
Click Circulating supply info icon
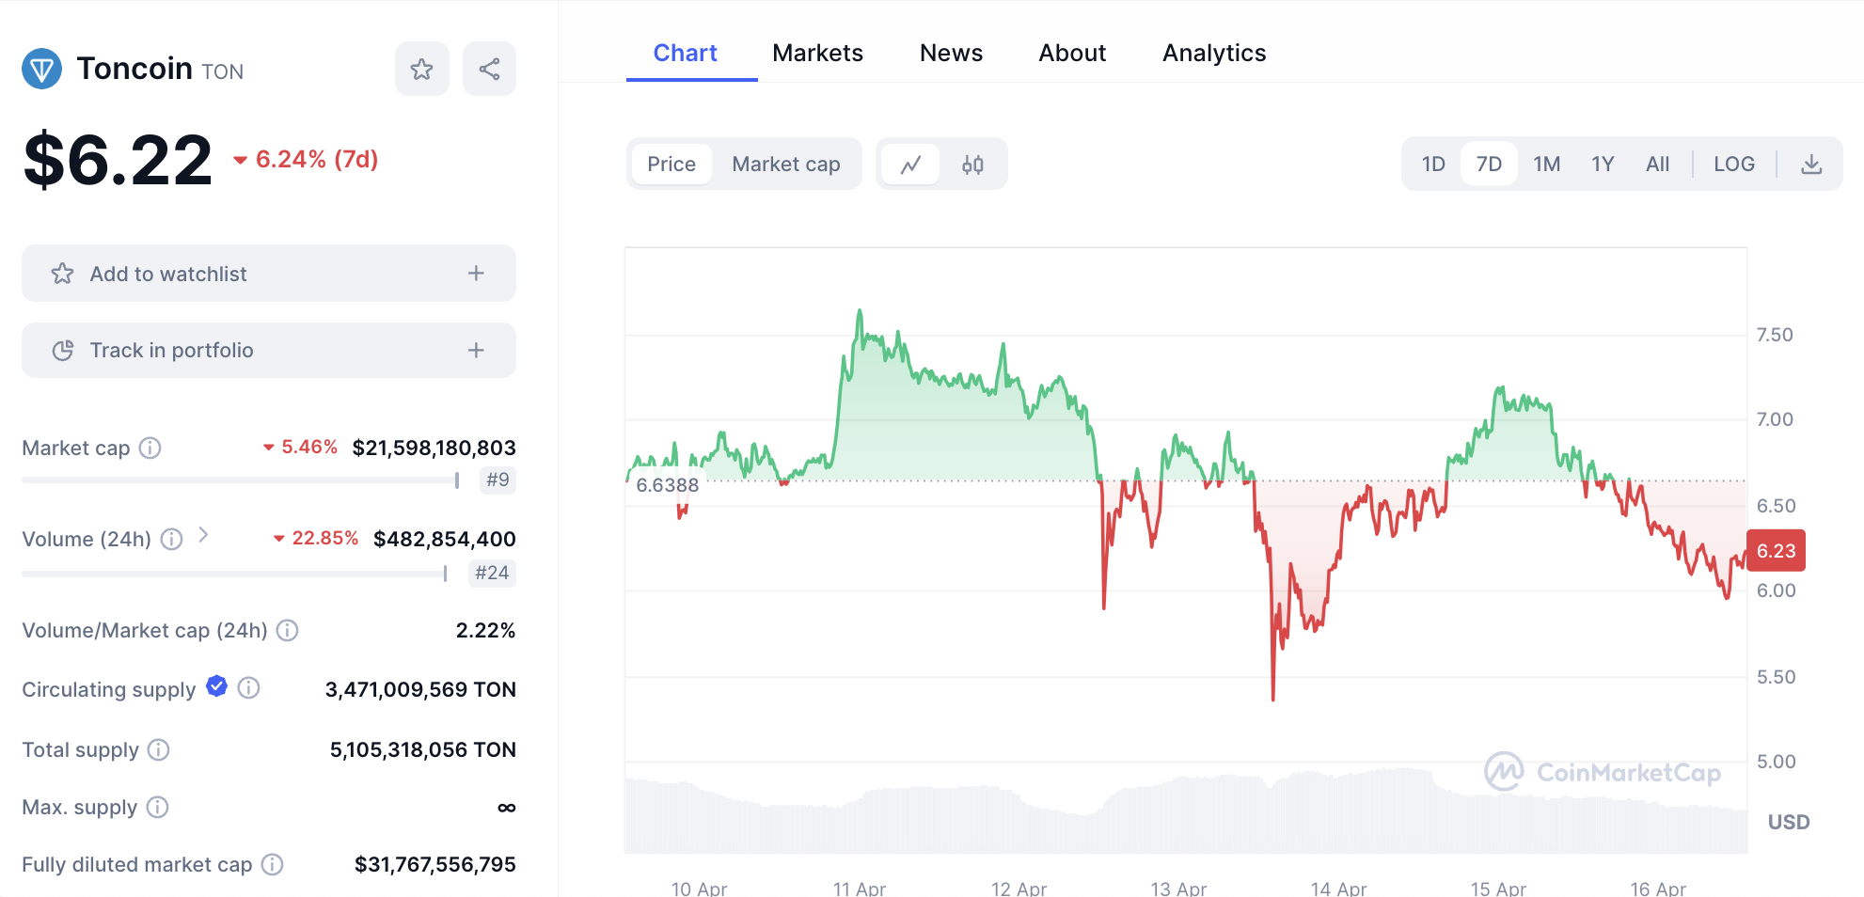[249, 688]
